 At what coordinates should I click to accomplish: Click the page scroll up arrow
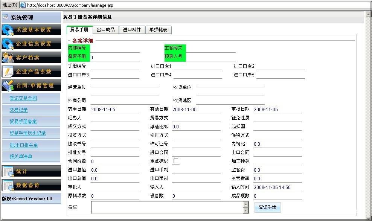[368, 15]
